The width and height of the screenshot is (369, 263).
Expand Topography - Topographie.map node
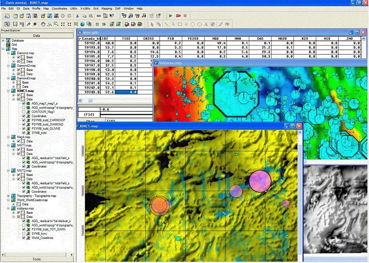tap(8, 196)
